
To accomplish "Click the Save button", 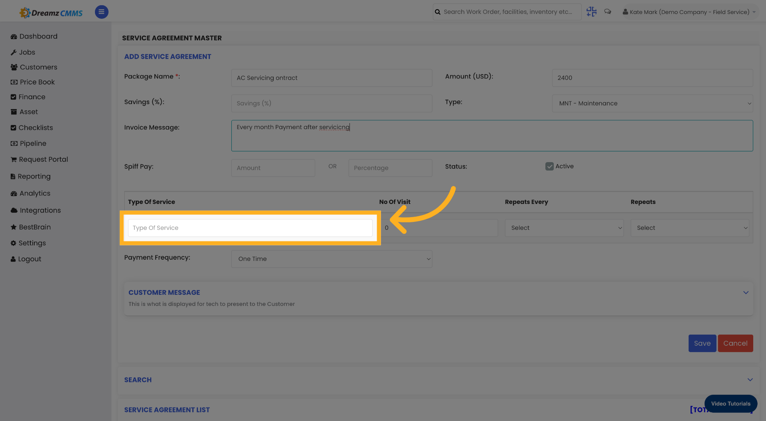I will point(702,343).
